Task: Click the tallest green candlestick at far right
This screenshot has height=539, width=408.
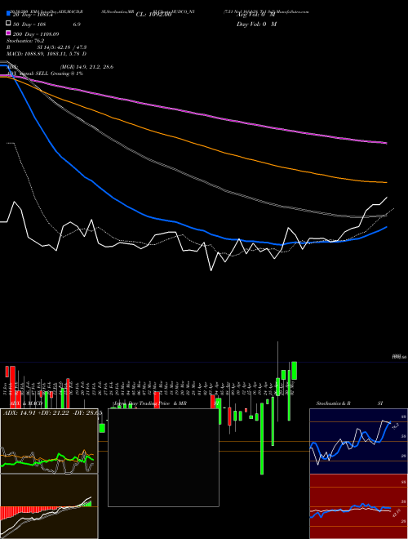Action: [x=262, y=439]
